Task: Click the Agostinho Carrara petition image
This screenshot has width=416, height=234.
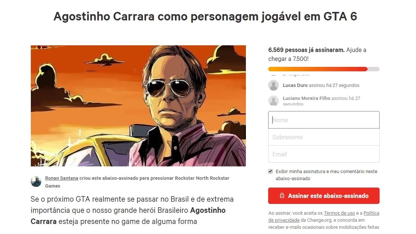Action: (138, 106)
